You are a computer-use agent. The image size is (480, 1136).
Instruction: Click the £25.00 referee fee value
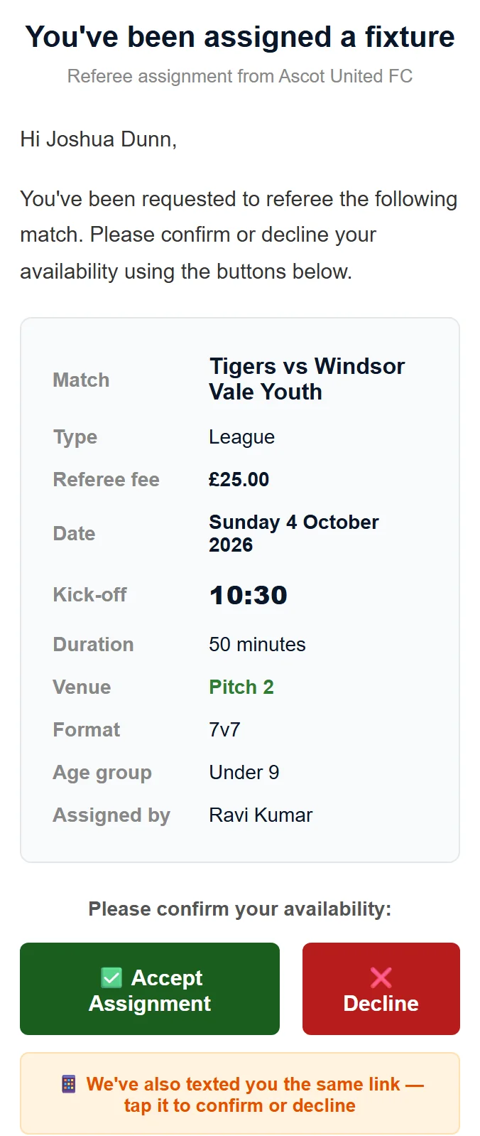pos(239,479)
